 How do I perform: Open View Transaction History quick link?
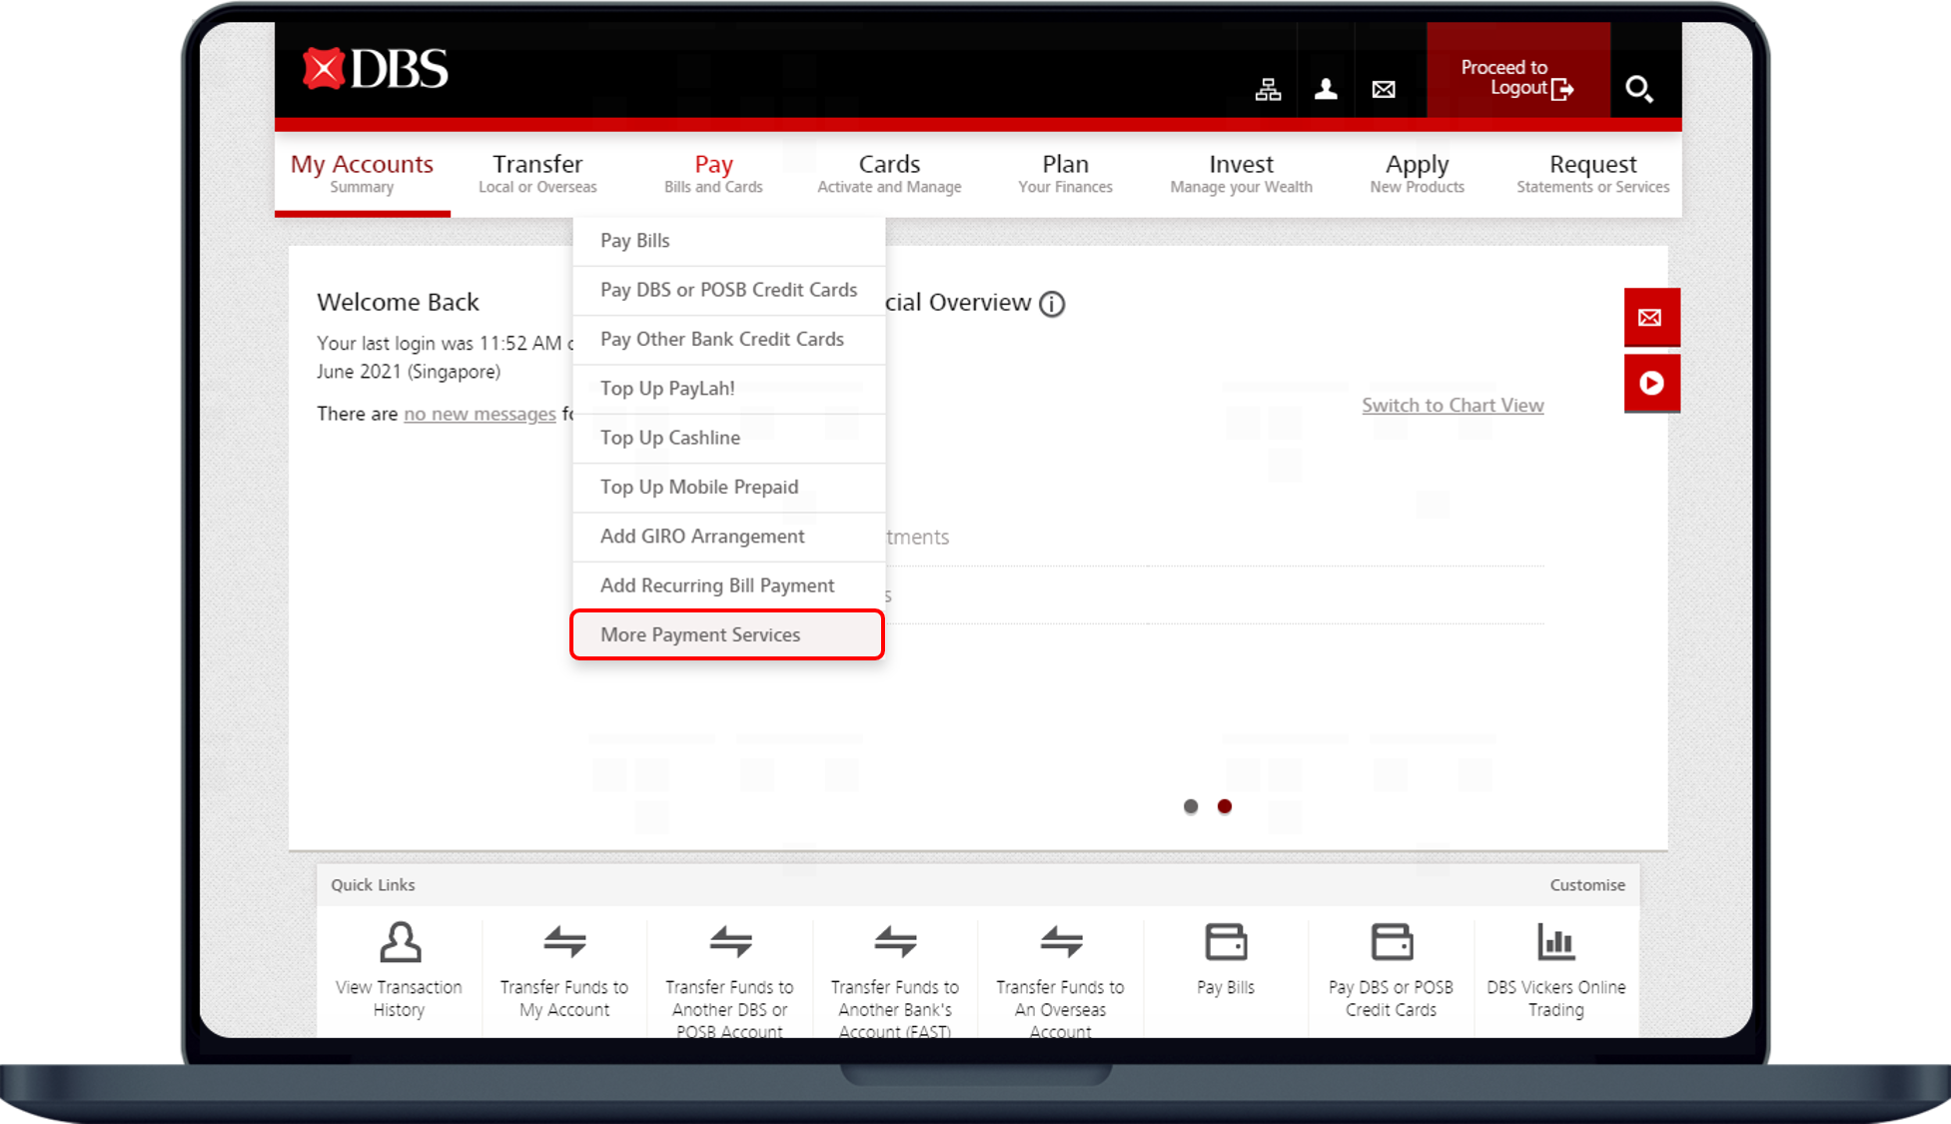pos(400,969)
